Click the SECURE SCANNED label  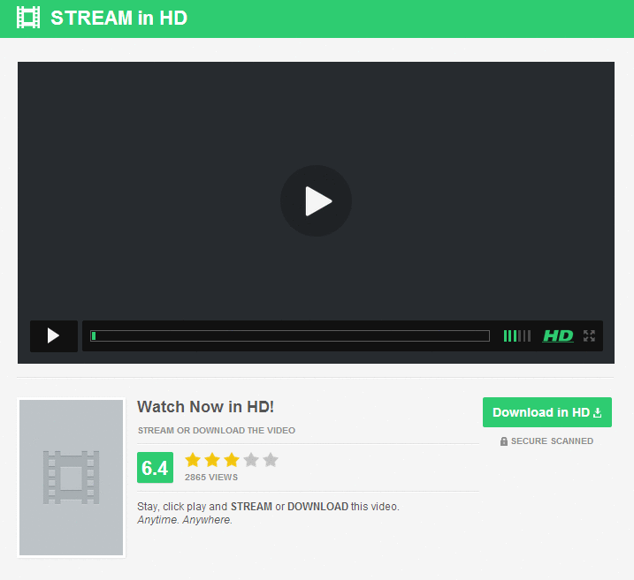tap(552, 441)
